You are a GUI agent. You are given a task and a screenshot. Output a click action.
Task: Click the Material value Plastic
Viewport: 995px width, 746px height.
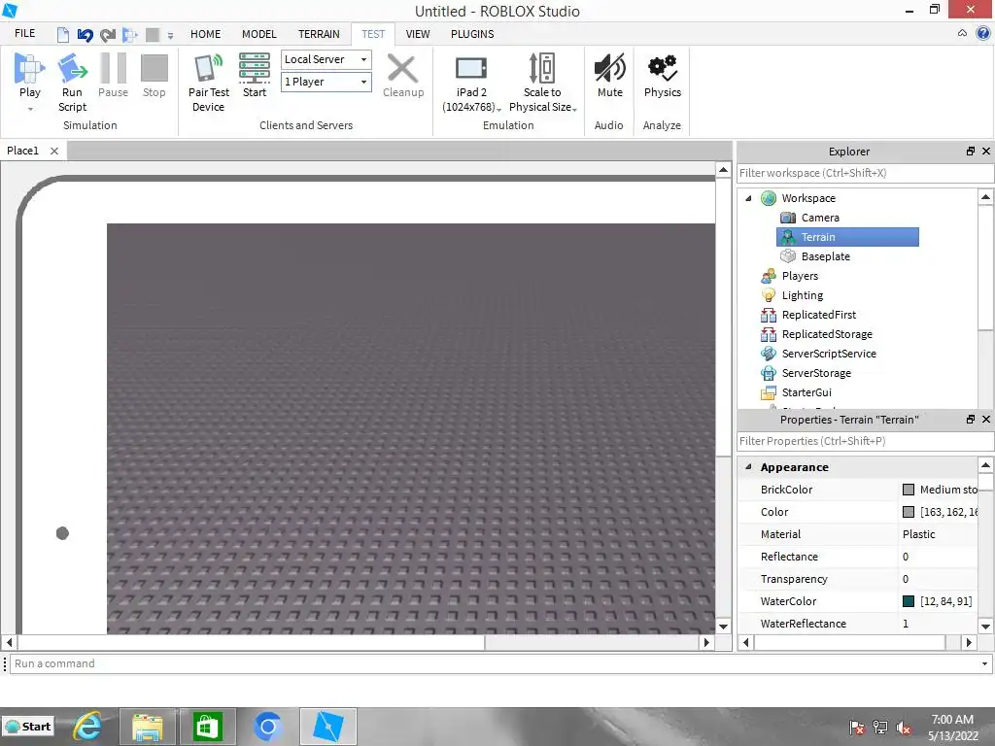point(919,534)
